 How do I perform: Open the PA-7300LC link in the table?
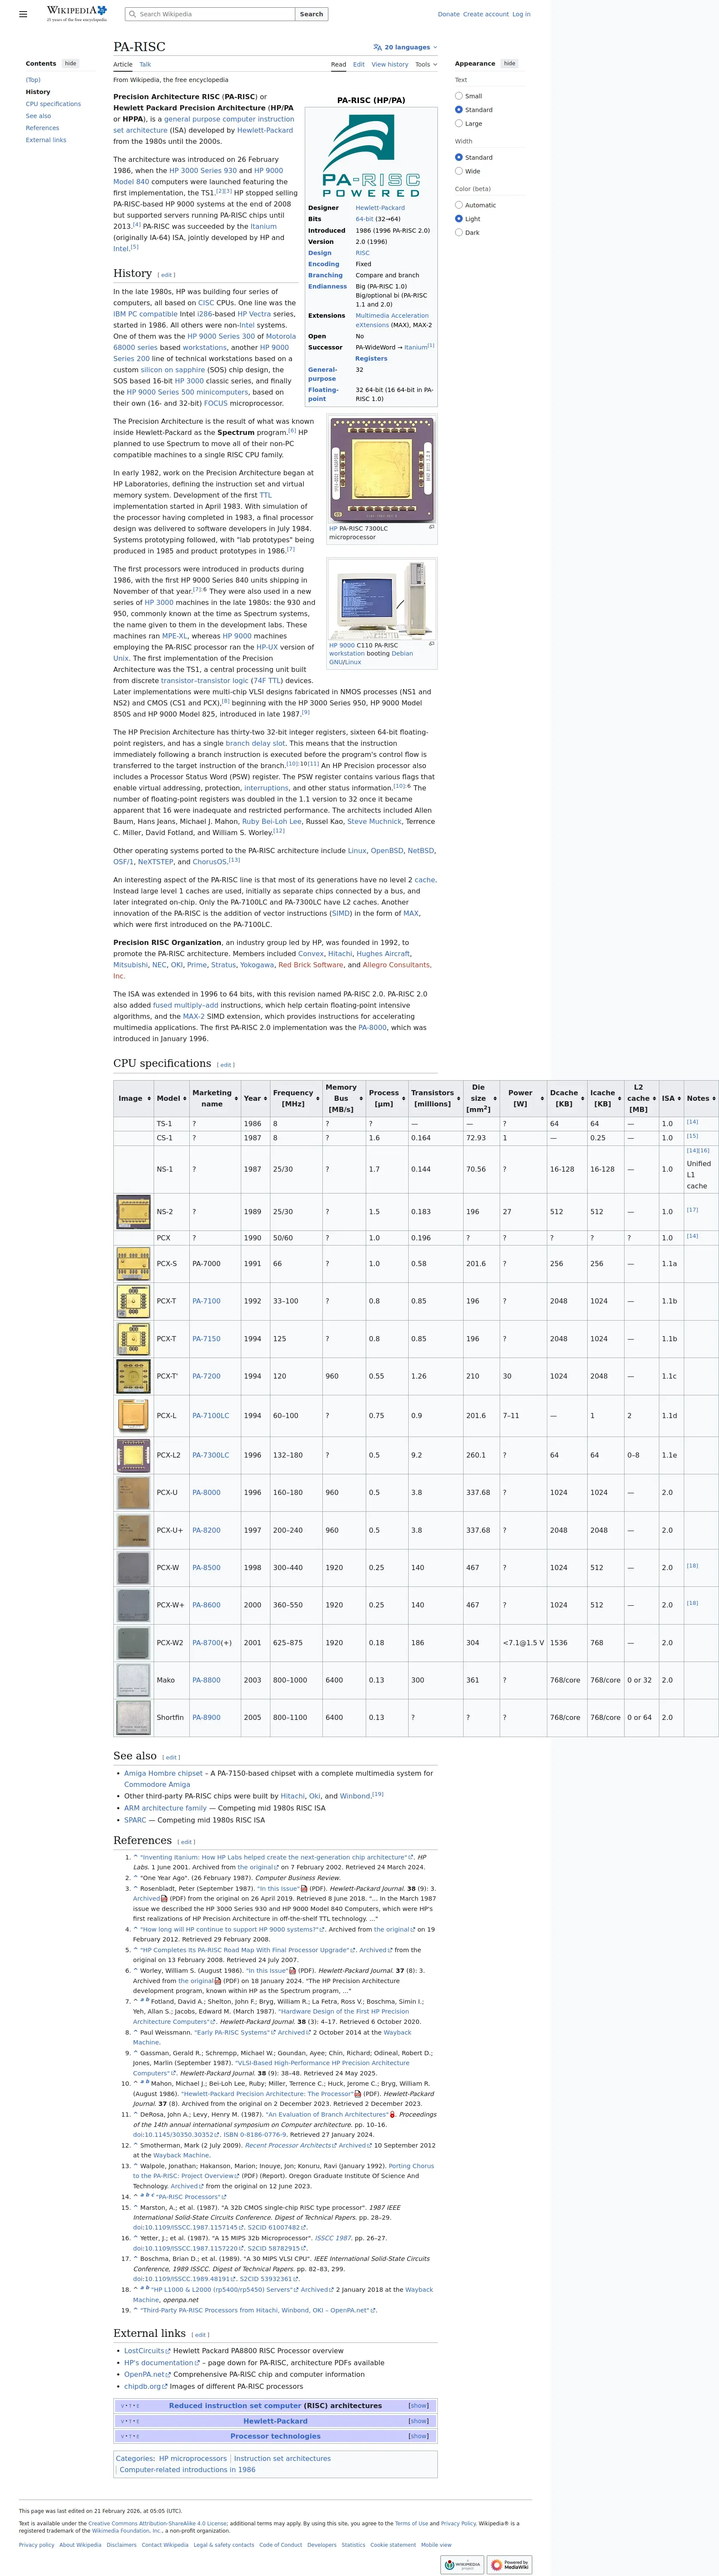click(x=211, y=1455)
